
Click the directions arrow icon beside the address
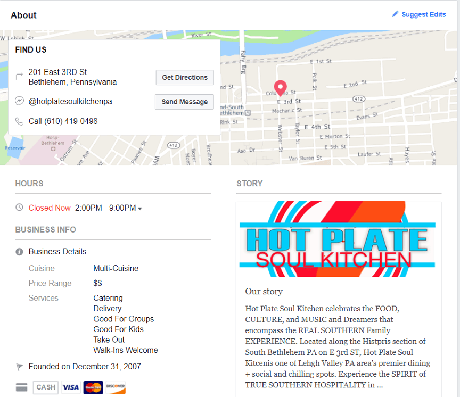pyautogui.click(x=19, y=76)
